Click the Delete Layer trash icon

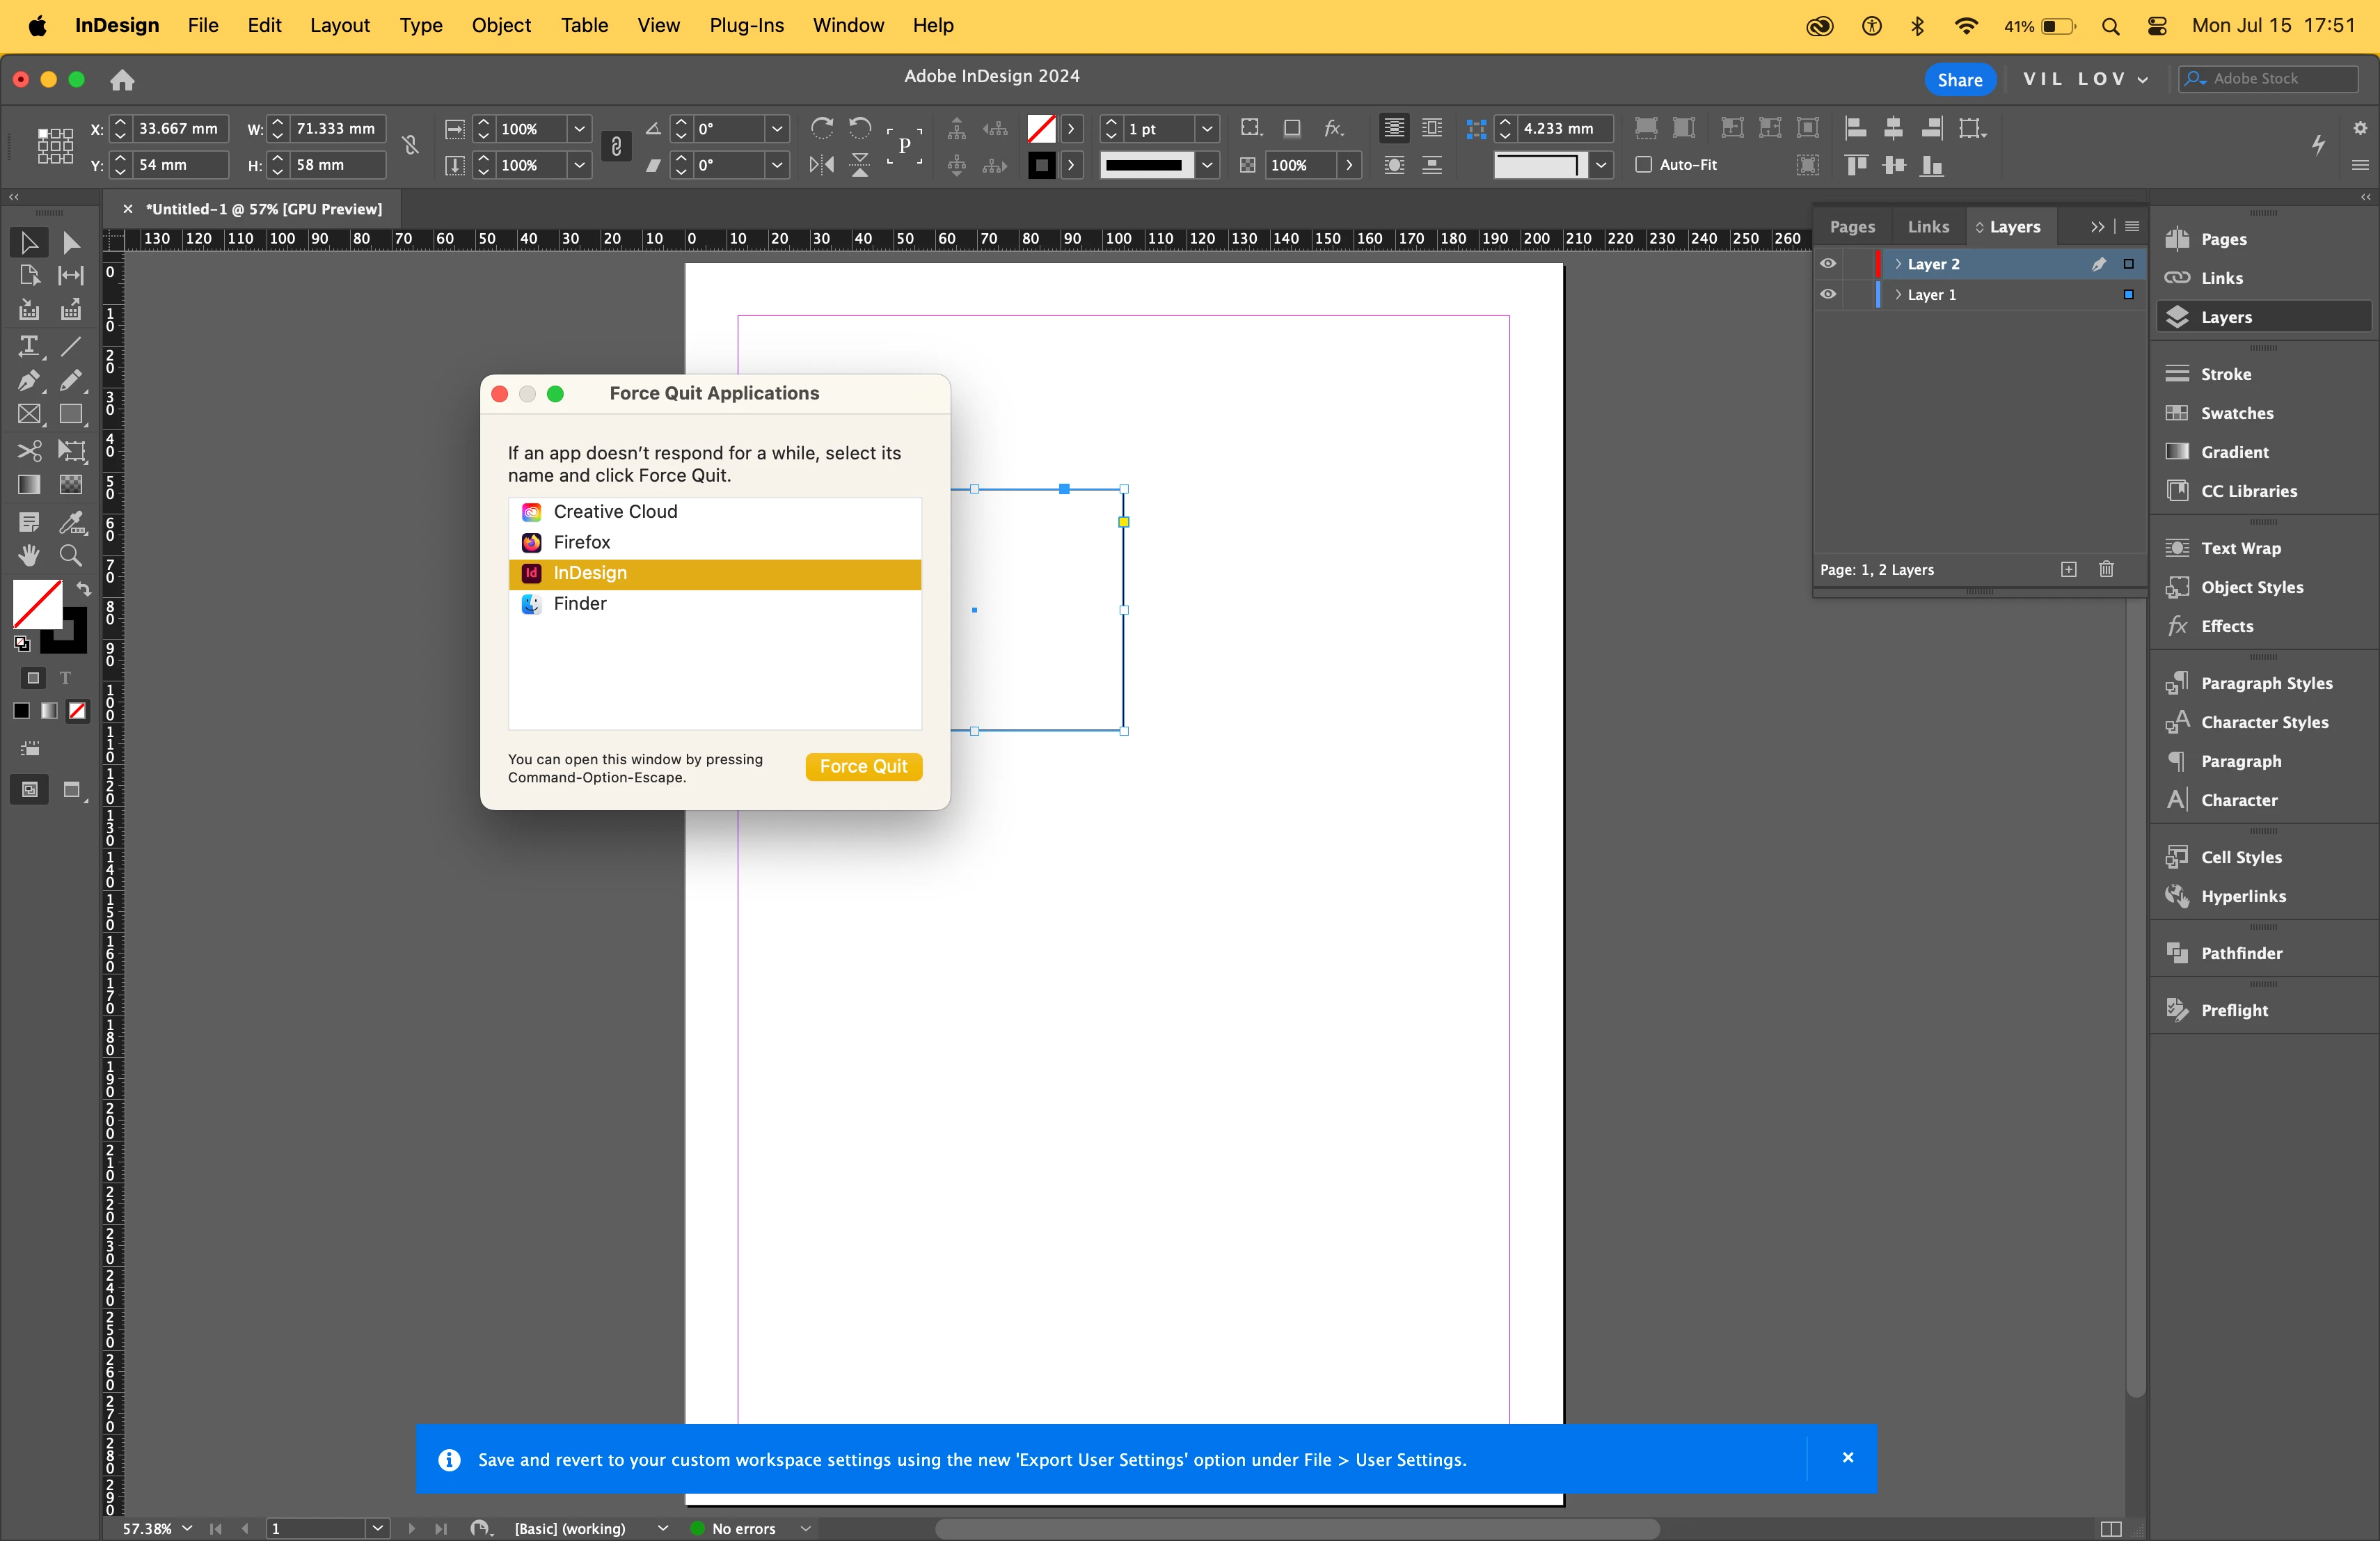[x=2106, y=569]
